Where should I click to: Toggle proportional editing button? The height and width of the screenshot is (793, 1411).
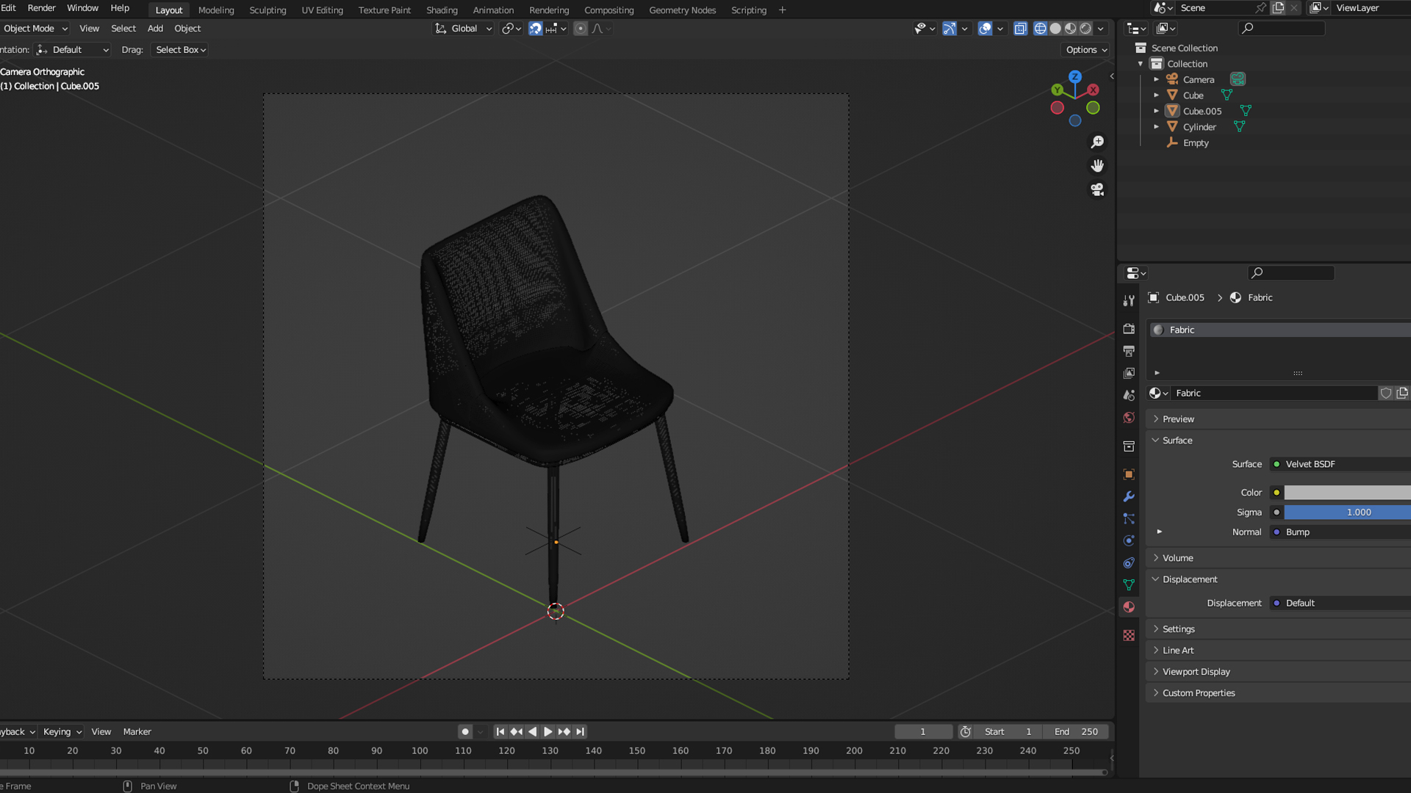pyautogui.click(x=581, y=29)
